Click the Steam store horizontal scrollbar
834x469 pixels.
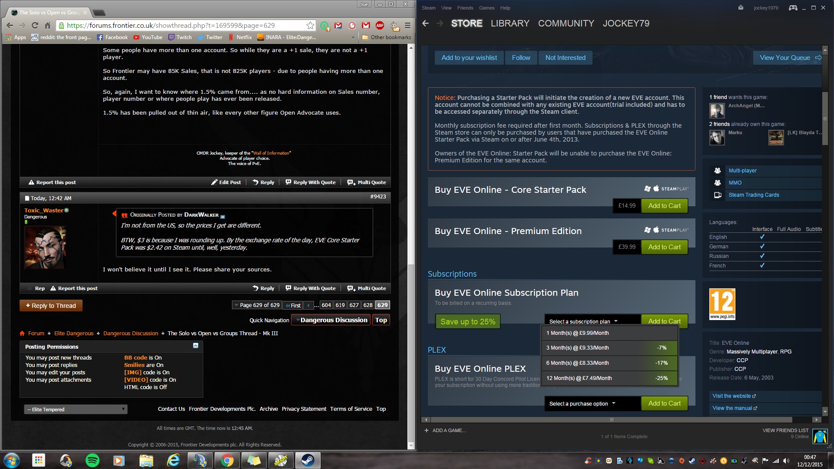click(612, 419)
